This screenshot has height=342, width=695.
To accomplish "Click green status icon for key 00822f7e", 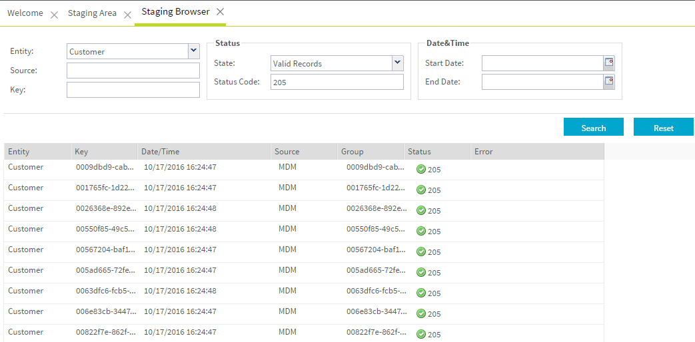I will click(421, 334).
